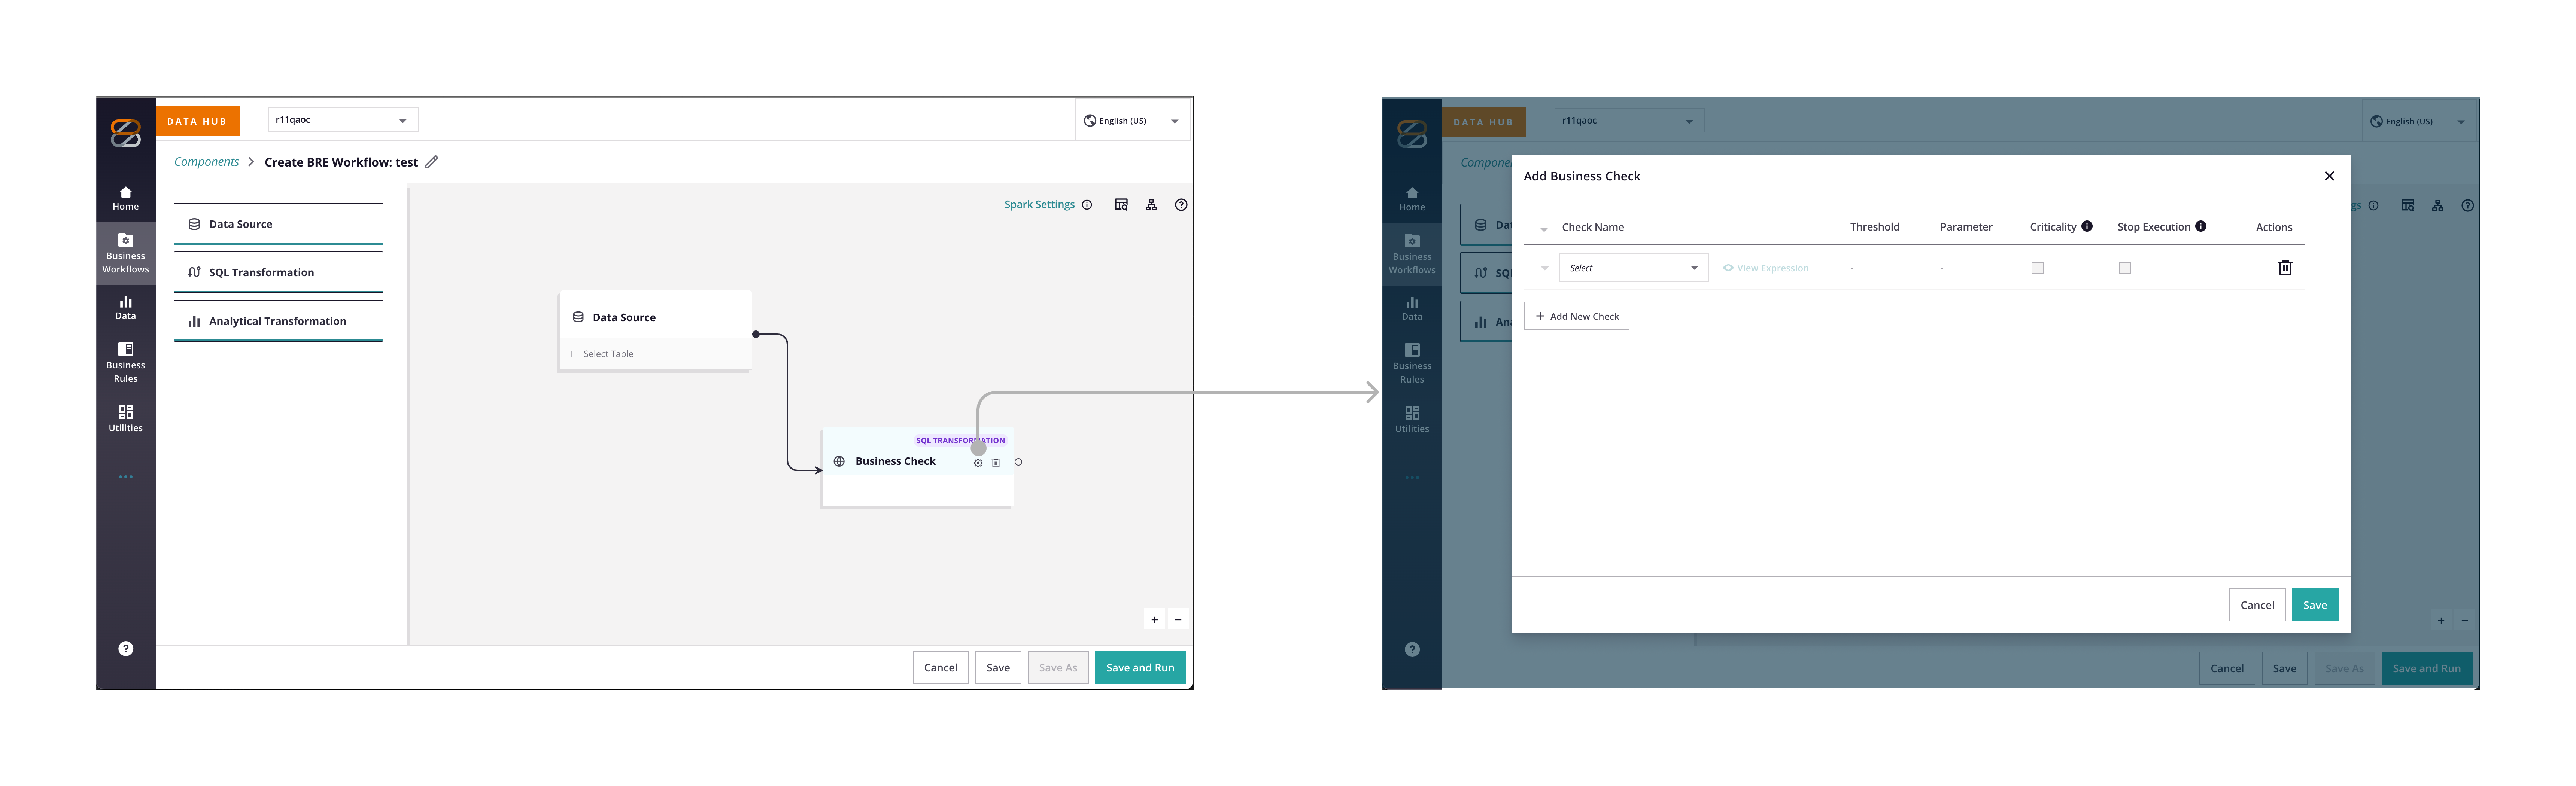The width and height of the screenshot is (2576, 786).
Task: Delete the check row with trash icon in dialog
Action: [x=2285, y=268]
